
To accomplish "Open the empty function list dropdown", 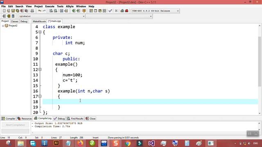I will (119, 16).
